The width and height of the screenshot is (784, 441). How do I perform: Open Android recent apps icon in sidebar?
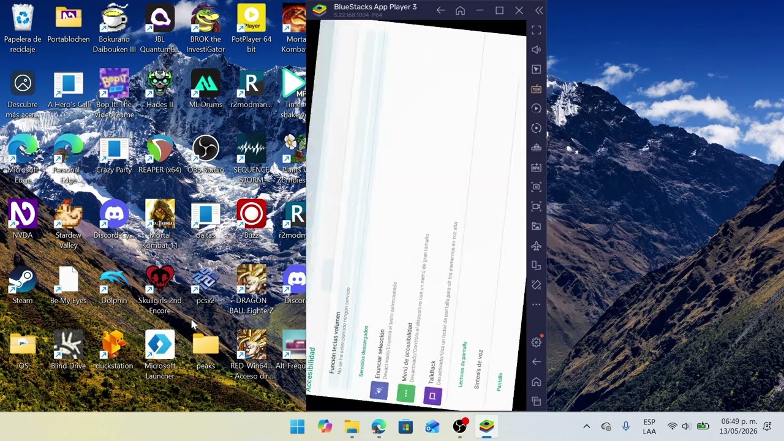point(536,401)
